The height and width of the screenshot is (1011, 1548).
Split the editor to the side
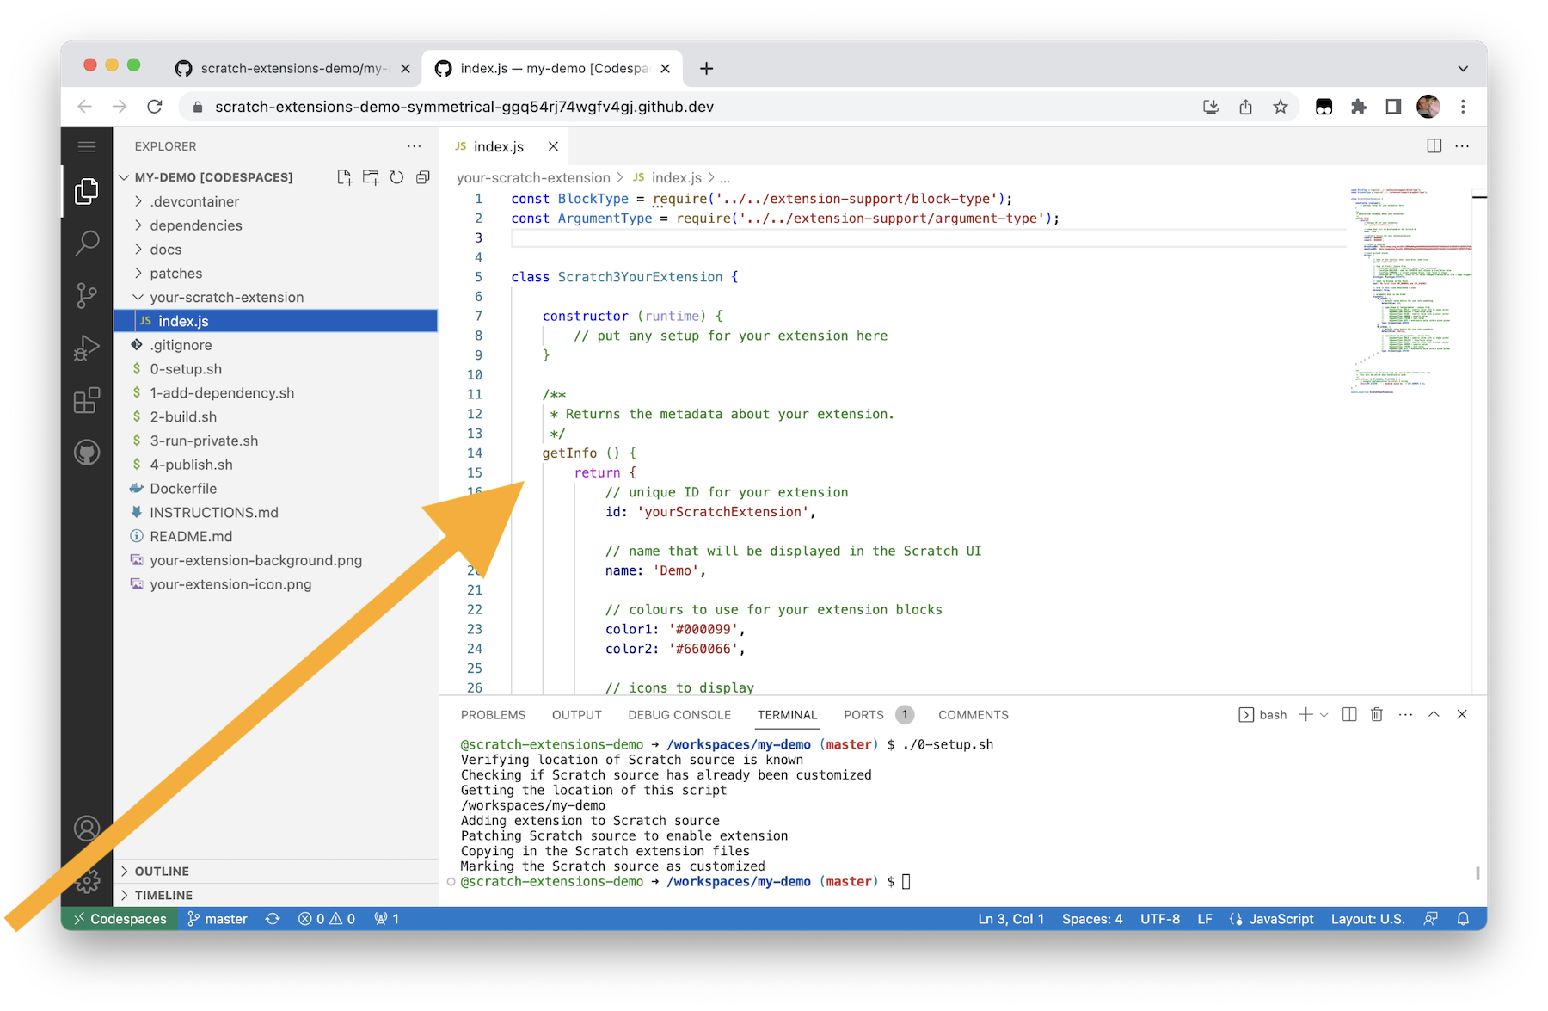point(1434,145)
